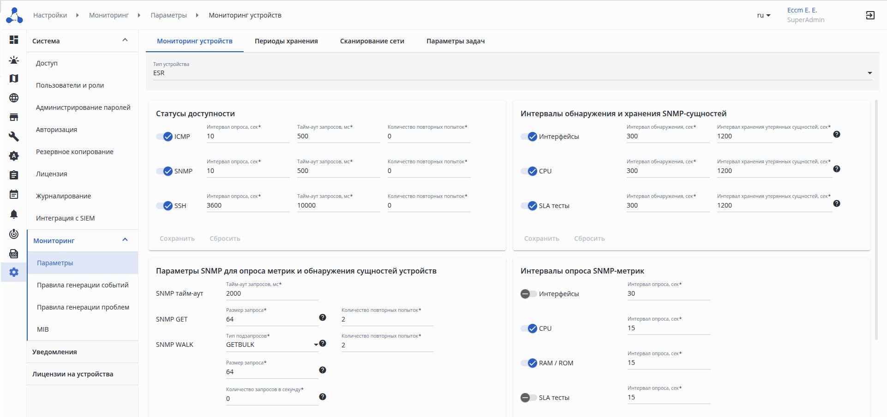Switch to the Периоды хранения tab
Image resolution: width=887 pixels, height=417 pixels.
(286, 41)
